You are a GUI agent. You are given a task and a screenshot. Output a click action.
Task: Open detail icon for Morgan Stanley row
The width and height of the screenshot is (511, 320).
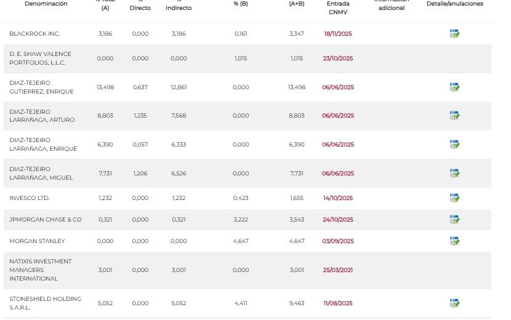click(x=454, y=241)
